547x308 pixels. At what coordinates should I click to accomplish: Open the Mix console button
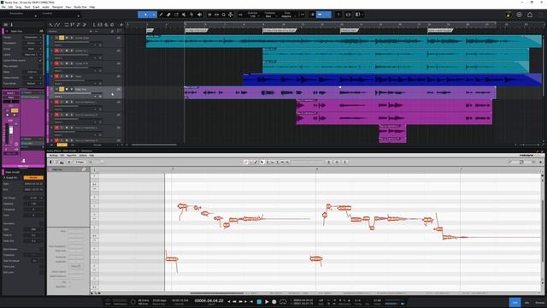pos(527,302)
